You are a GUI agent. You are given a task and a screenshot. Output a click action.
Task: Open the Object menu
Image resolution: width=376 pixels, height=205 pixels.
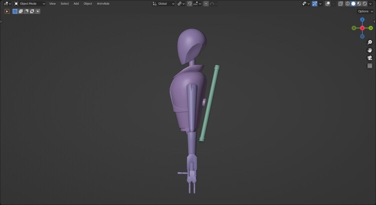(x=88, y=4)
